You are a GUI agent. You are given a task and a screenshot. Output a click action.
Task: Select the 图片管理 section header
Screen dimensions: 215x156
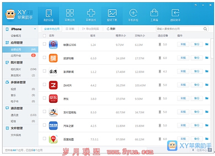pos(17,63)
